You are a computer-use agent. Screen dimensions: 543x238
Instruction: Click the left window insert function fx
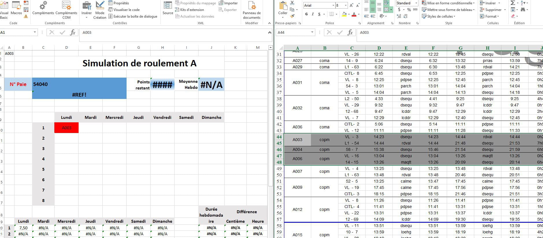[73, 33]
